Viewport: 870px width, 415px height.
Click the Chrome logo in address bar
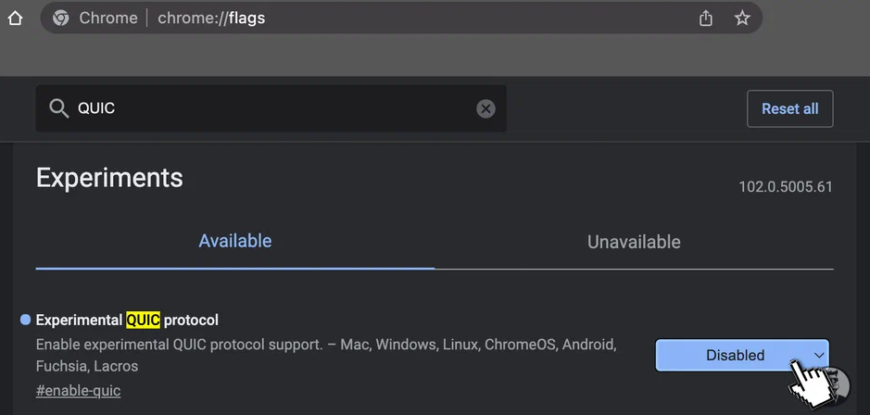point(60,19)
